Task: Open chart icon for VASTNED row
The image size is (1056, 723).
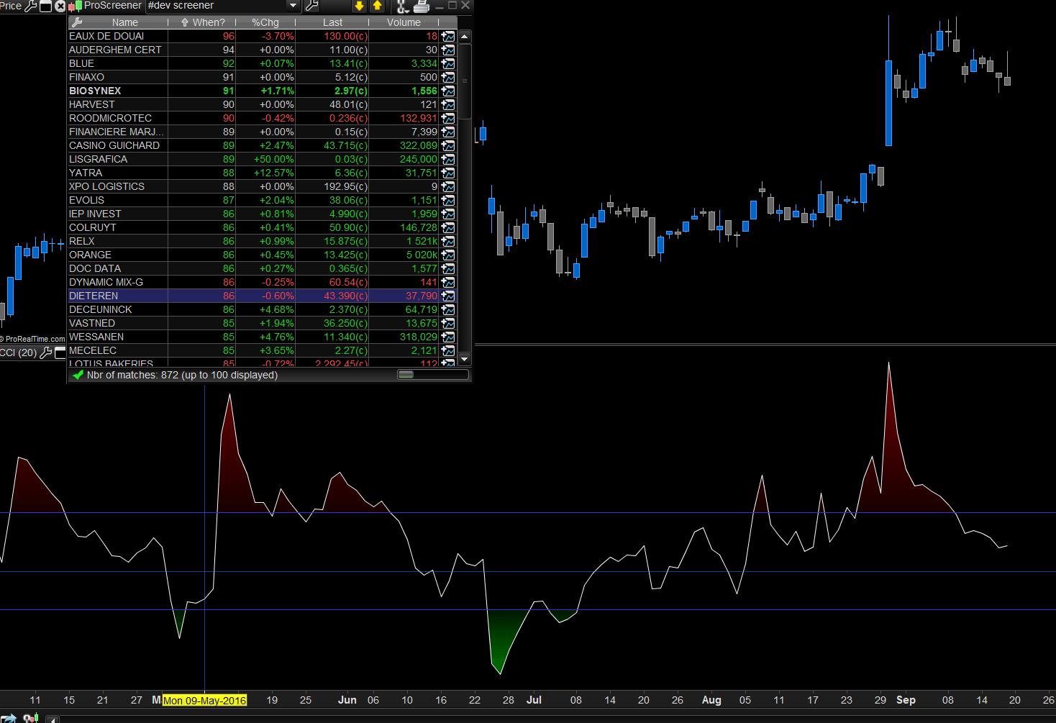Action: (x=448, y=323)
